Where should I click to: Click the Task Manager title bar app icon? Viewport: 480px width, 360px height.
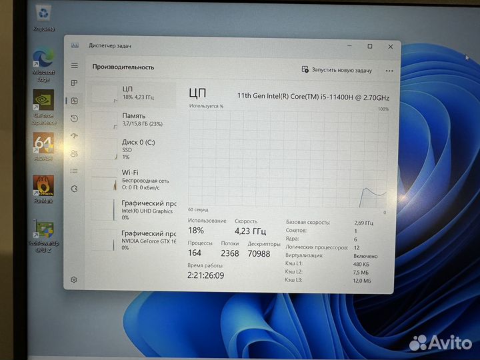click(x=75, y=45)
